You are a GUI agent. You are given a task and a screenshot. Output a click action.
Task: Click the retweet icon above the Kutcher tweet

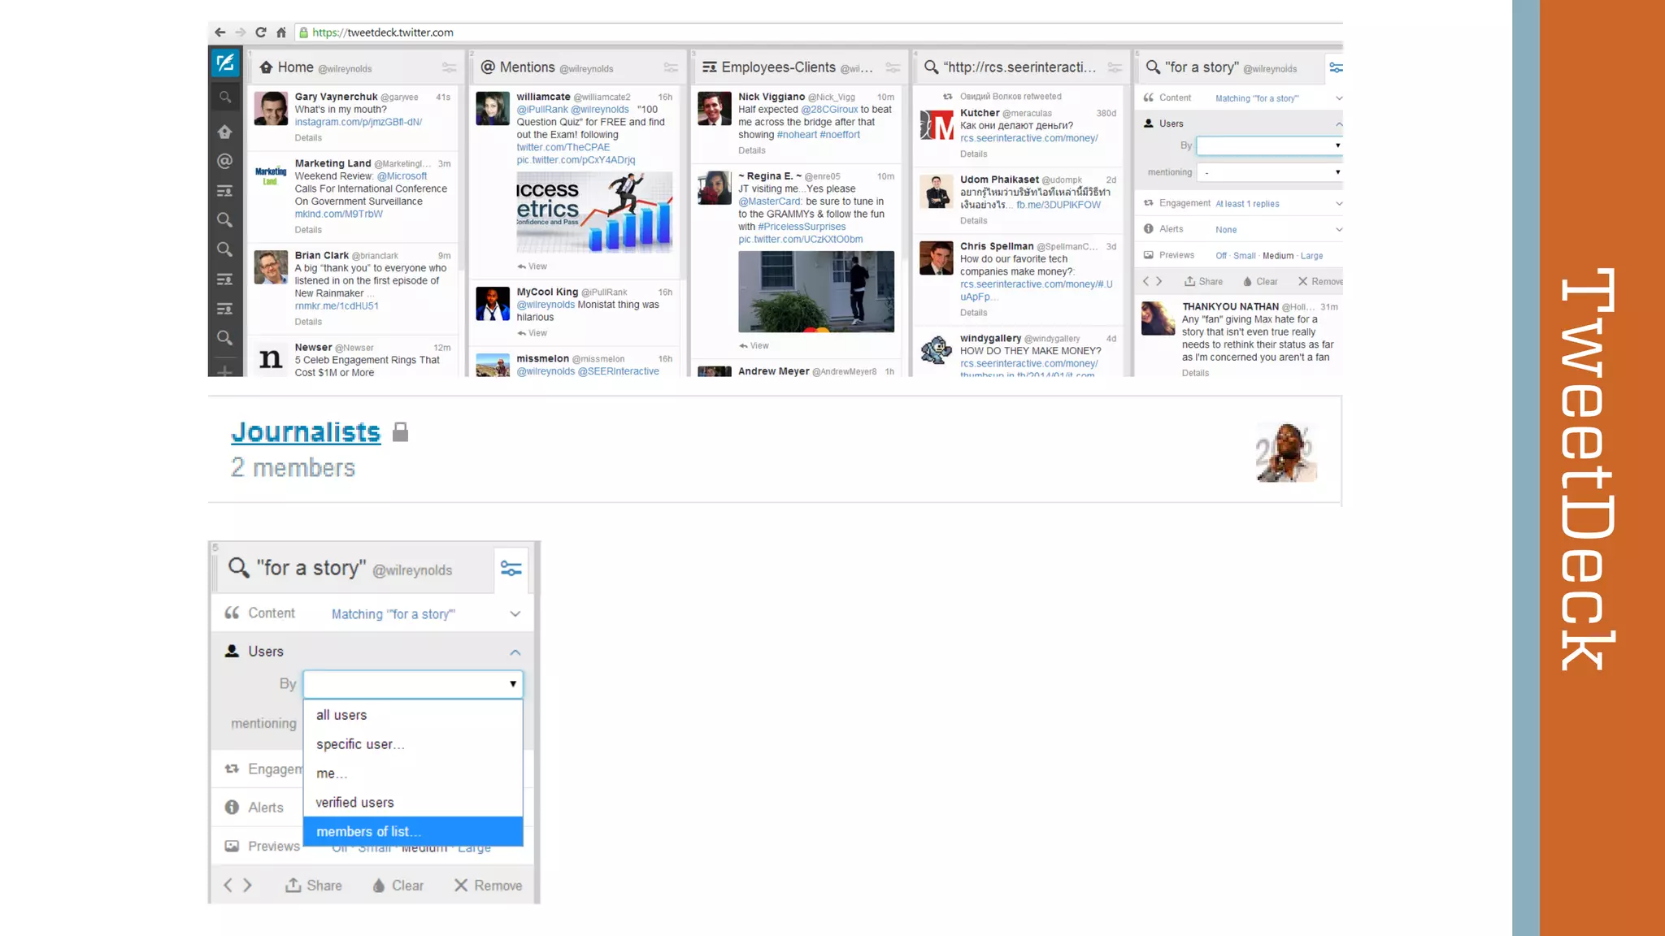click(x=947, y=97)
